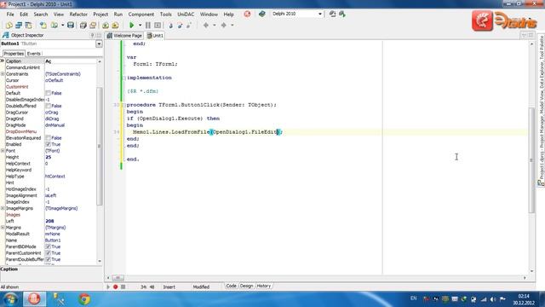Screen dimensions: 545x307
Task: Click the code editor horizontal scrollbar thumb
Action: [x=118, y=278]
